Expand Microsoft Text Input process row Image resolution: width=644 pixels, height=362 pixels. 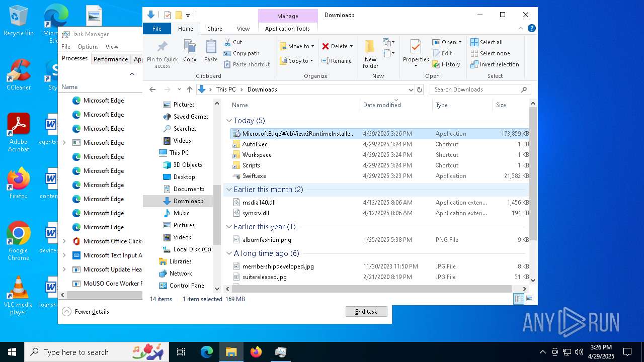(x=64, y=255)
